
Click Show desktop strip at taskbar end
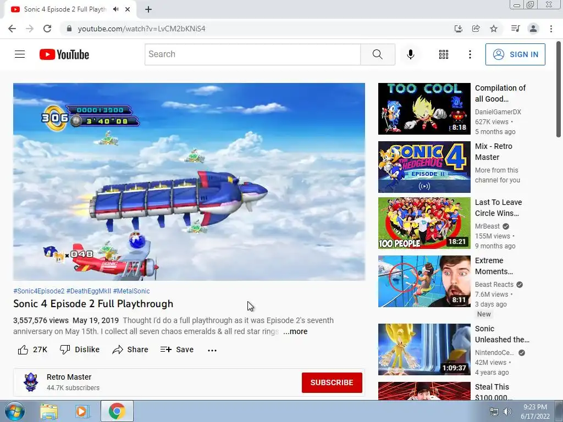(559, 411)
